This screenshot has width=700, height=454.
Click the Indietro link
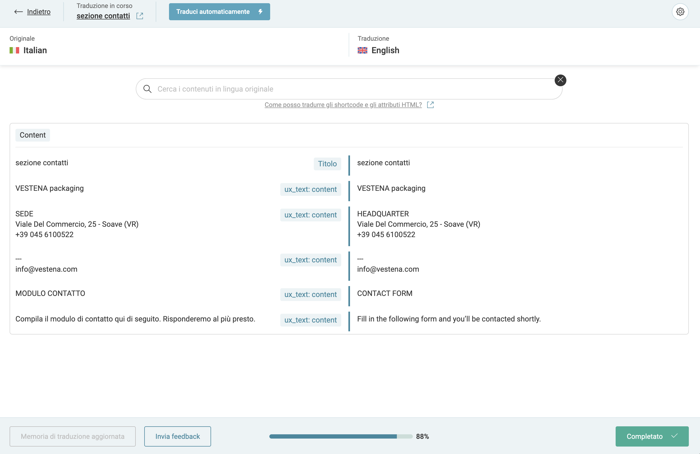tap(39, 12)
